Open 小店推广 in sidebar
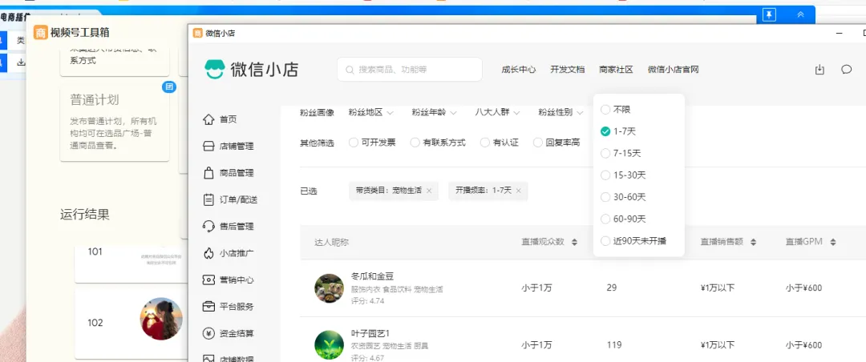 pos(237,253)
